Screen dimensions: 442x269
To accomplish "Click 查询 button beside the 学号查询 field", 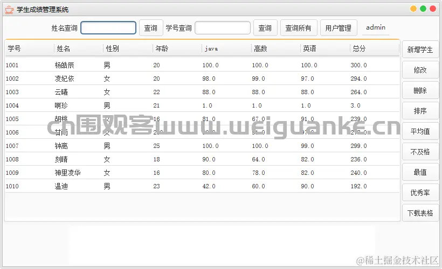I will point(265,28).
